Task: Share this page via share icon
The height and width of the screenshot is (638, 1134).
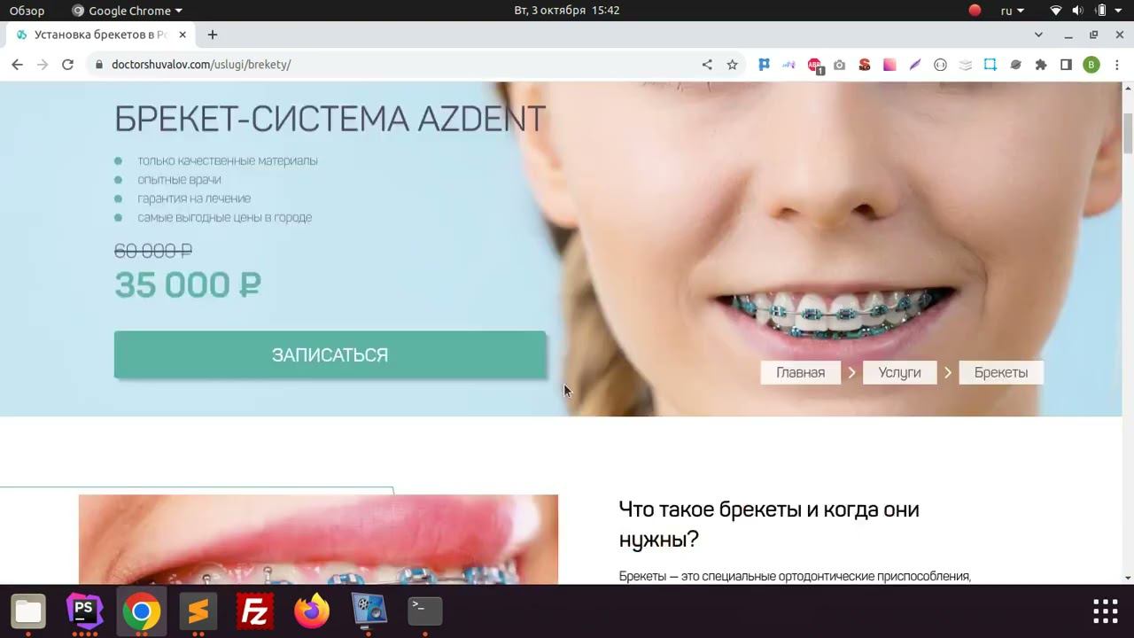Action: (x=707, y=65)
